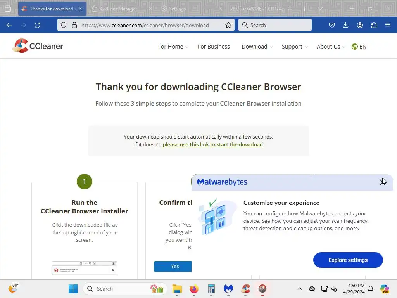
Task: Expand the About Us menu
Action: coord(331,47)
